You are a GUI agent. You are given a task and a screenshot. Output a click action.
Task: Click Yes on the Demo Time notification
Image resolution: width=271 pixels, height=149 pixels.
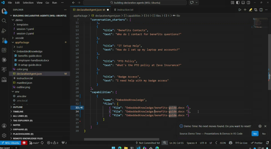pyautogui.click(x=255, y=134)
